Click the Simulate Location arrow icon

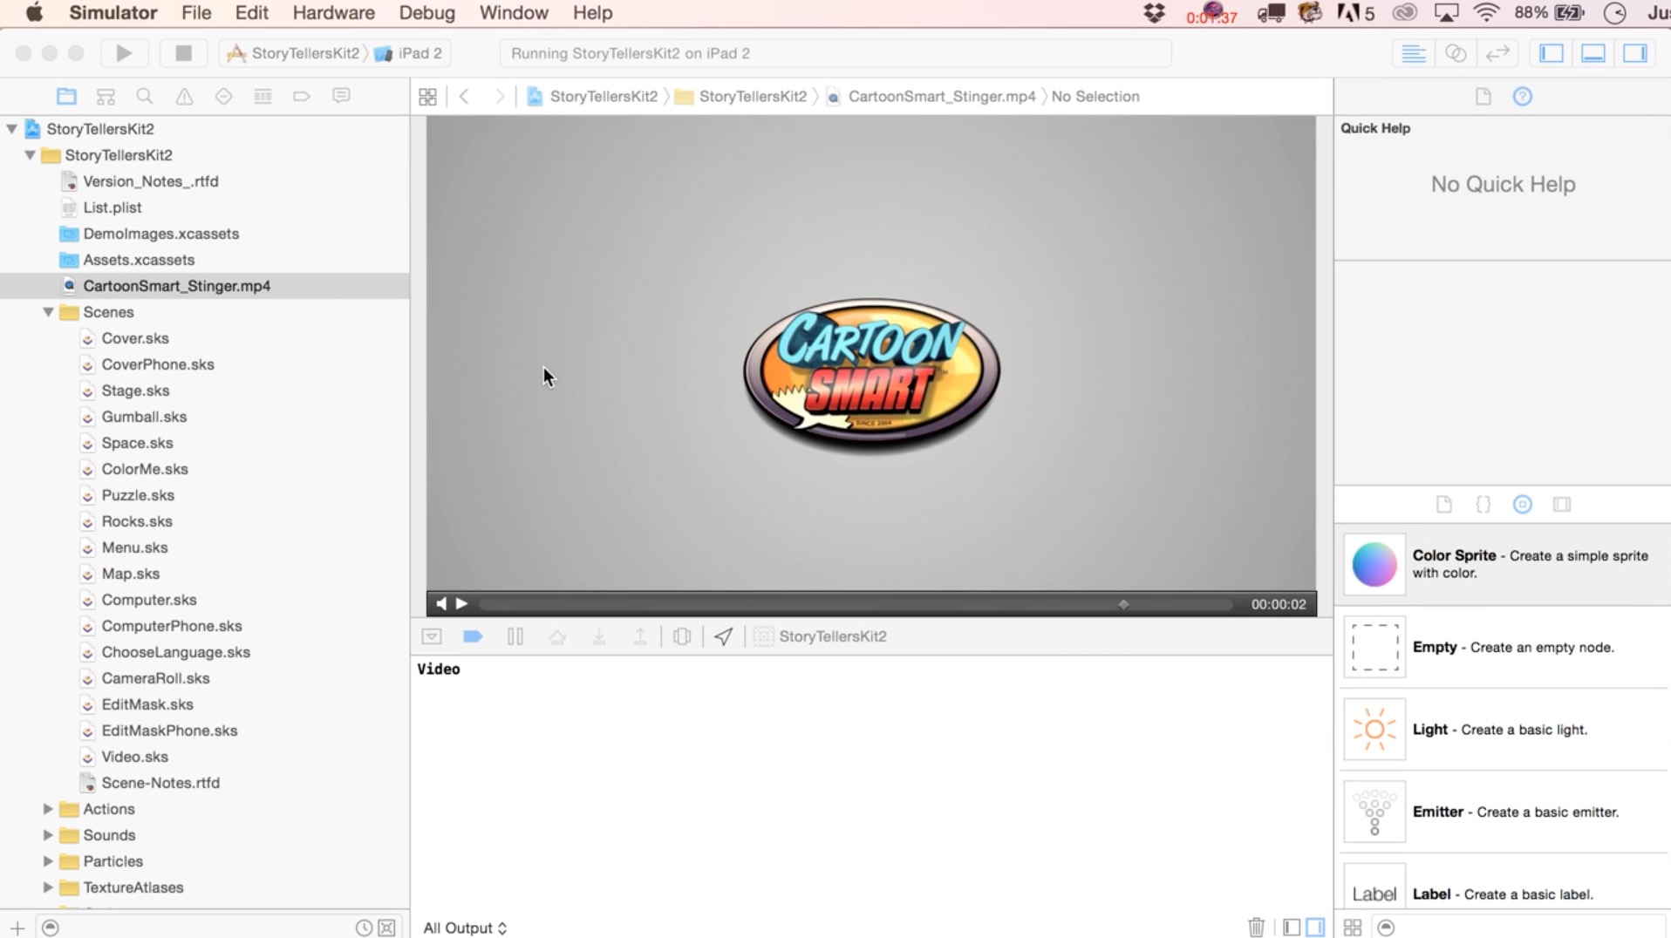click(723, 636)
